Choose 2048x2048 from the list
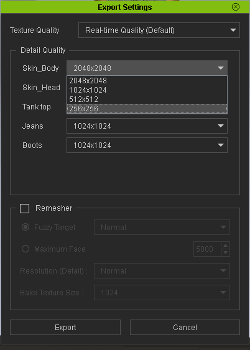 [x=147, y=81]
